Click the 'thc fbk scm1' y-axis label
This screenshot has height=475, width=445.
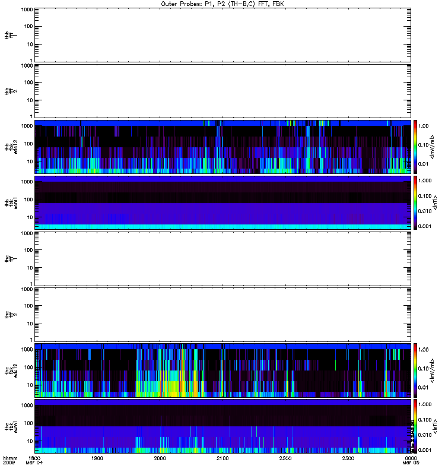click(x=11, y=426)
